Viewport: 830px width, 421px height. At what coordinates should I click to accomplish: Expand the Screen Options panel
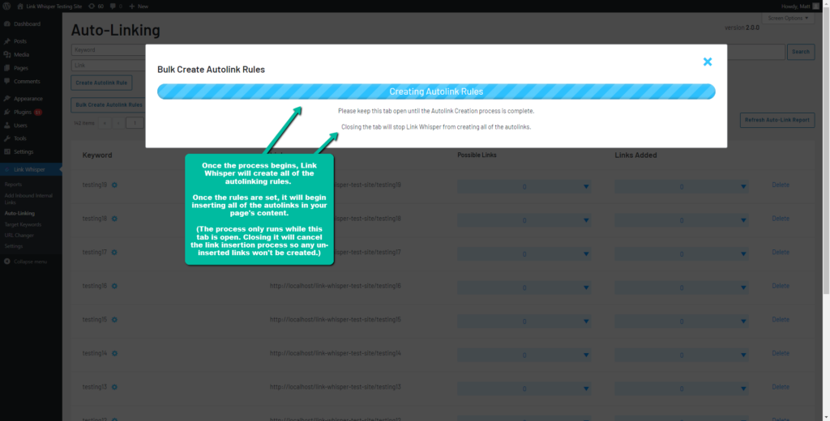tap(788, 18)
